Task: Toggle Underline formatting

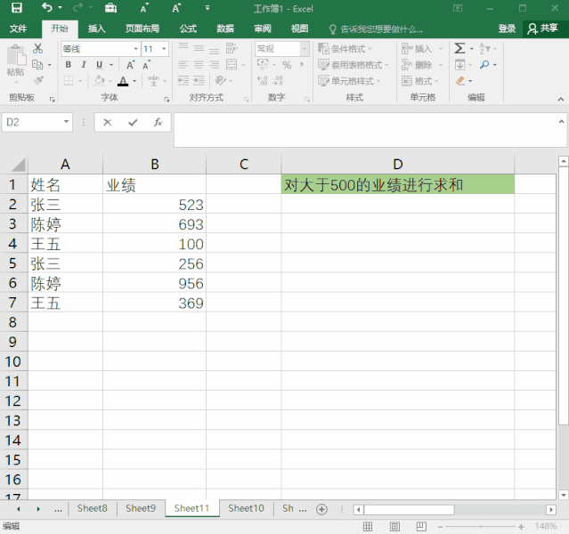Action: [98, 65]
